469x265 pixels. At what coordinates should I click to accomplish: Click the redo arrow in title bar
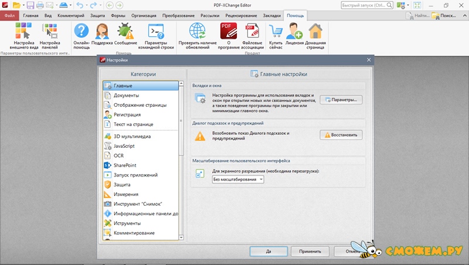coord(94,5)
